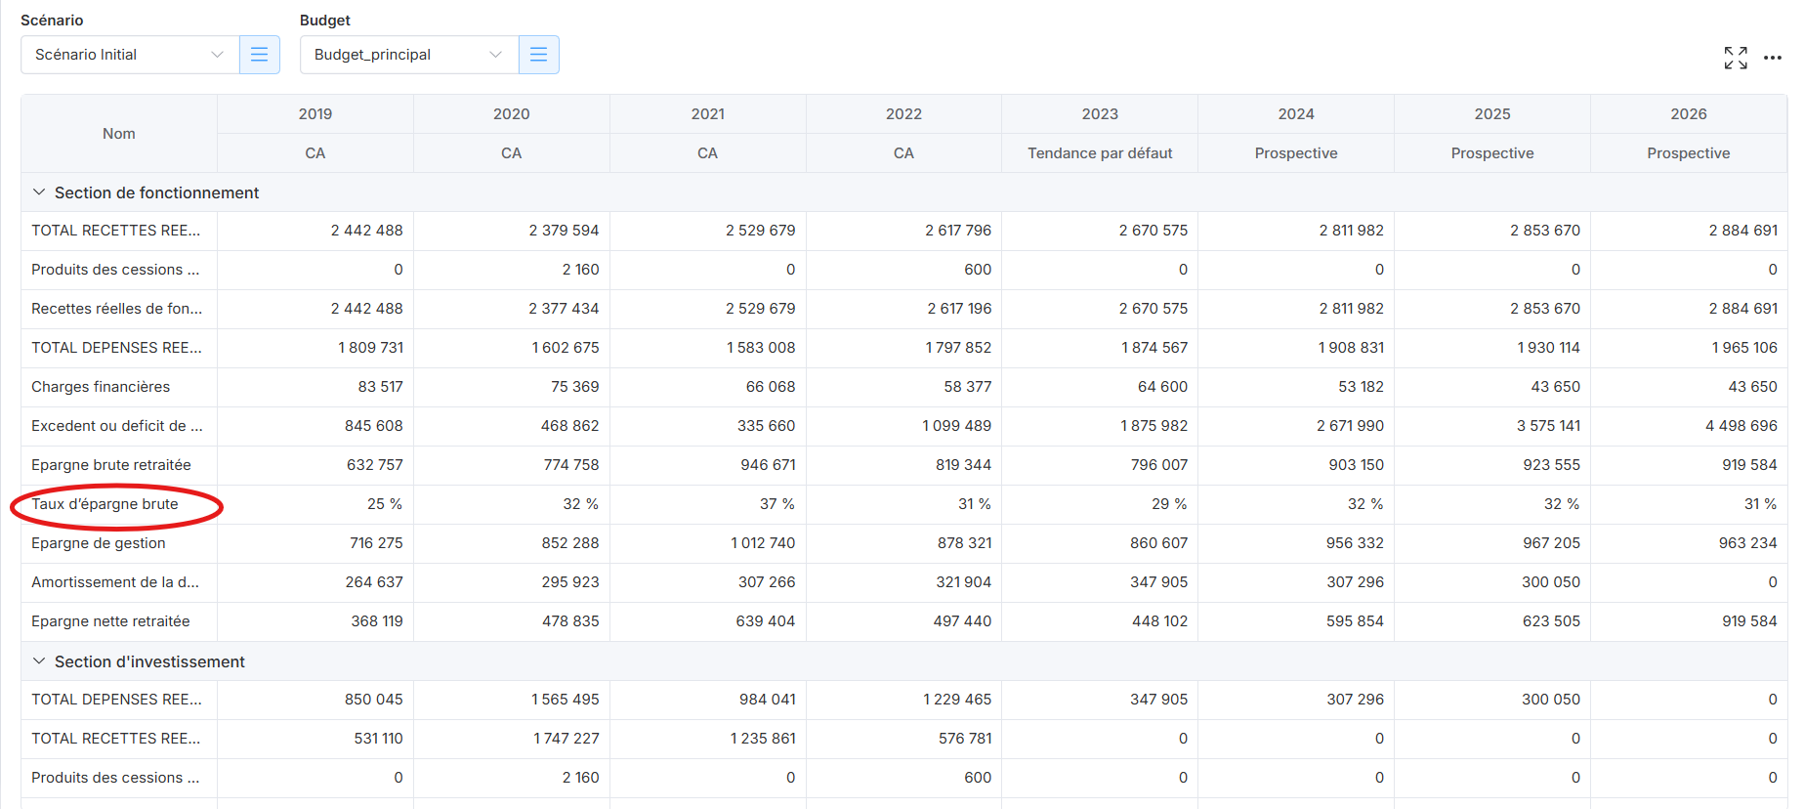1804x809 pixels.
Task: Select the Epargne de gestion row label
Action: (x=99, y=543)
